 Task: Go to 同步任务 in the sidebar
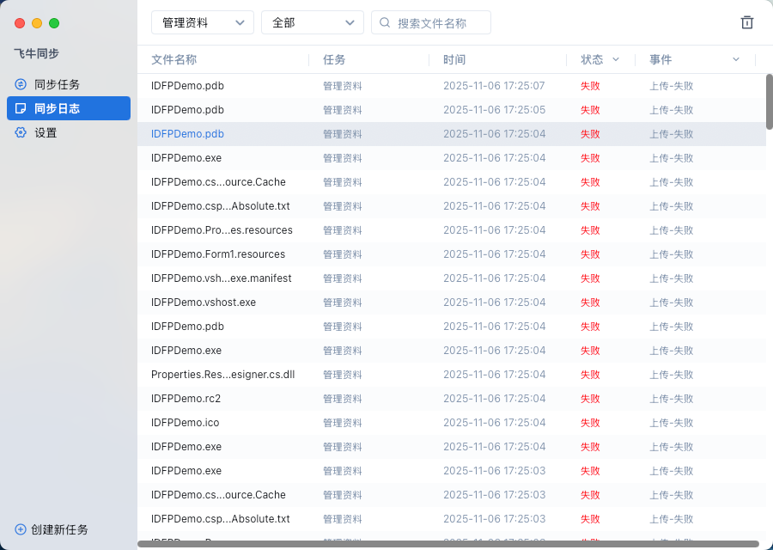(69, 84)
